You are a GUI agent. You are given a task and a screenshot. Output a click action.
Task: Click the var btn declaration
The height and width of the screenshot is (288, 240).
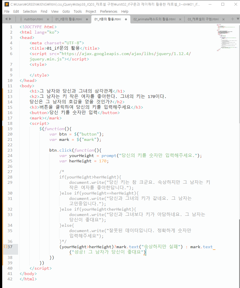tap(77, 134)
